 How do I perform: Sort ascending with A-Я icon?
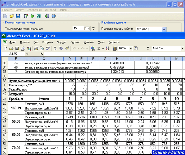(108, 49)
